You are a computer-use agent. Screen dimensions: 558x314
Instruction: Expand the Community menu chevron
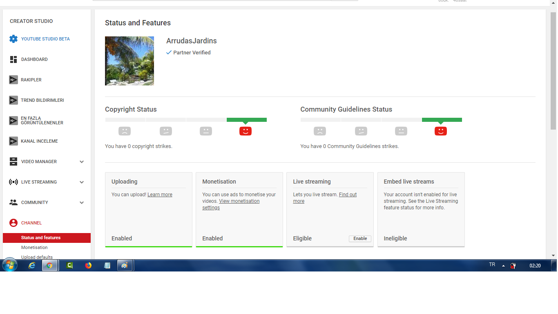tap(82, 203)
